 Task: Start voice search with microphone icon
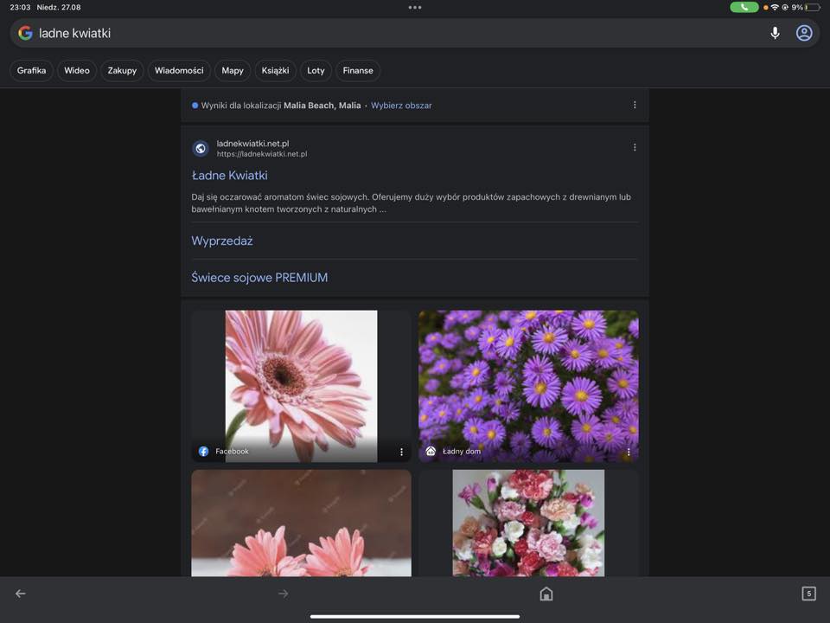pyautogui.click(x=775, y=33)
